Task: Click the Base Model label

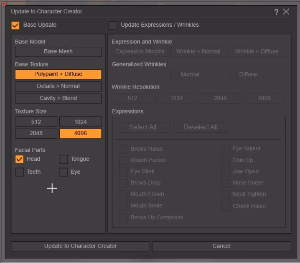Action: [x=30, y=42]
